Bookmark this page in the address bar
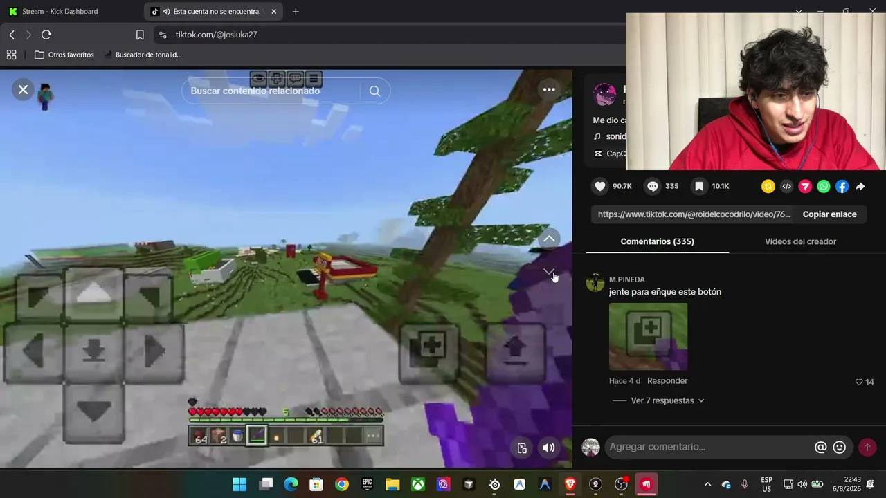Viewport: 886px width, 498px height. coord(140,35)
